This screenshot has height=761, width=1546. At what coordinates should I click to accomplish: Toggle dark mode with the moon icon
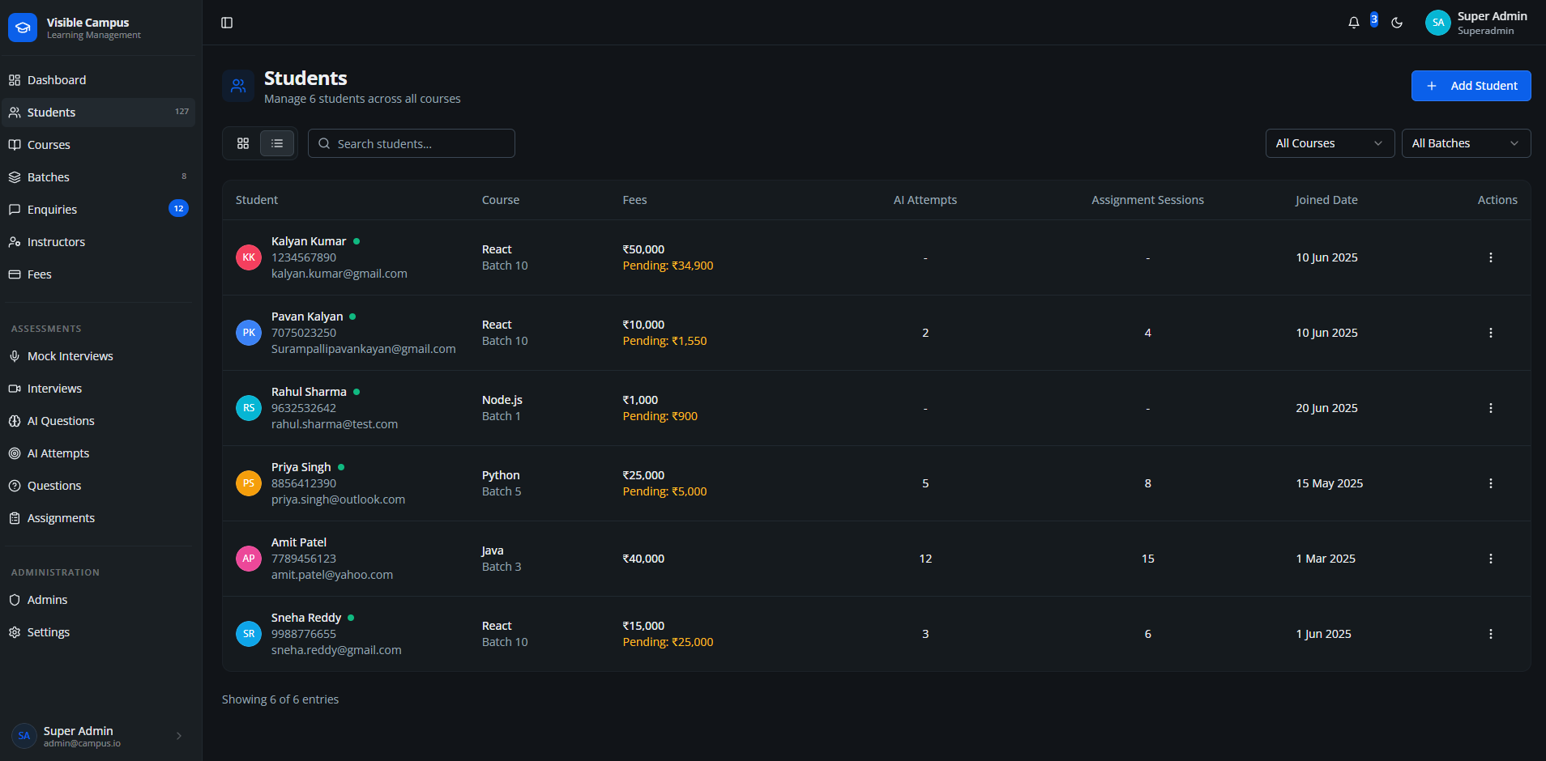coord(1397,22)
